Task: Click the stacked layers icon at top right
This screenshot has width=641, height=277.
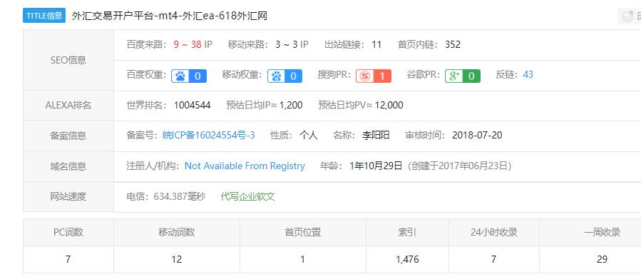Action: 627,16
